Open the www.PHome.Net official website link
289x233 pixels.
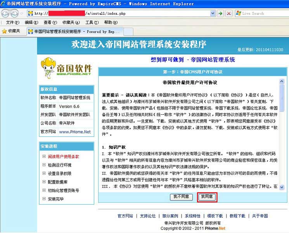[x=74, y=131]
